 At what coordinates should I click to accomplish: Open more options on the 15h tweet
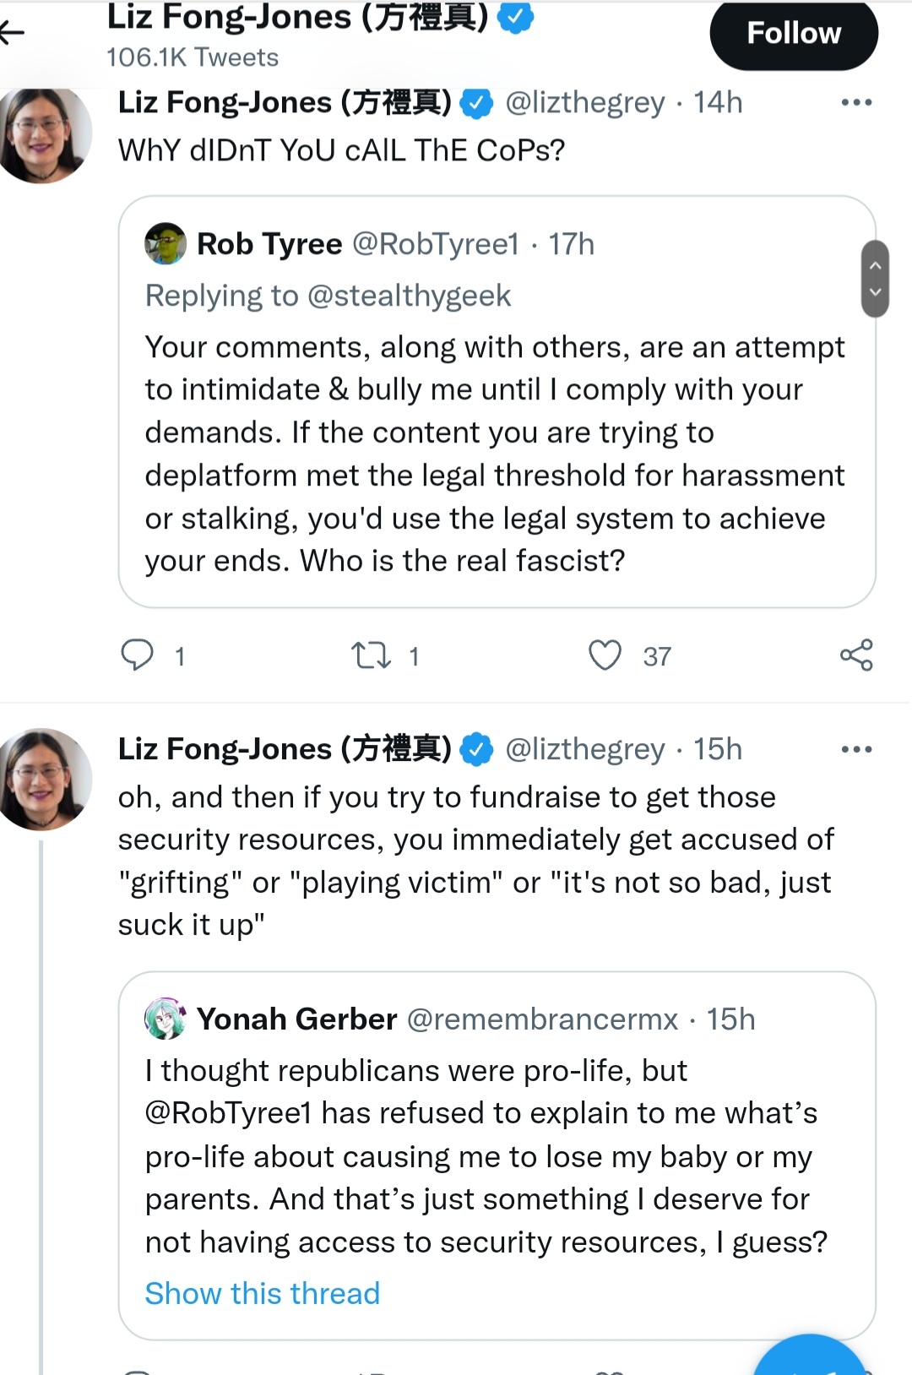click(856, 749)
